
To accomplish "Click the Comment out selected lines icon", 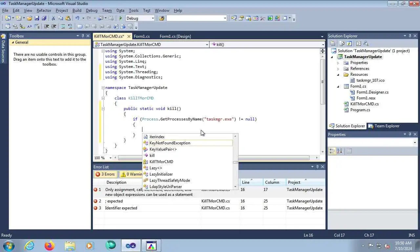I will tap(63, 27).
